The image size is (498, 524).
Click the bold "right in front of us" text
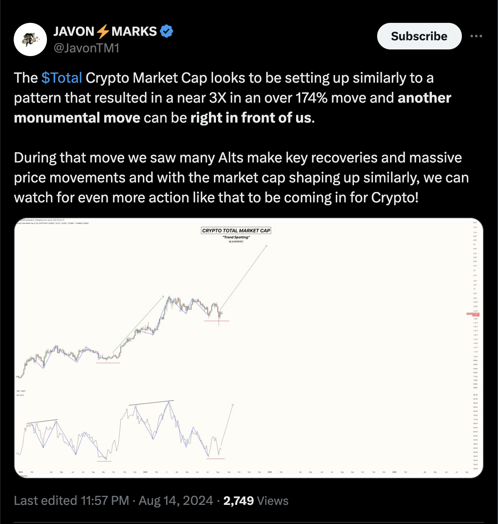pyautogui.click(x=250, y=118)
